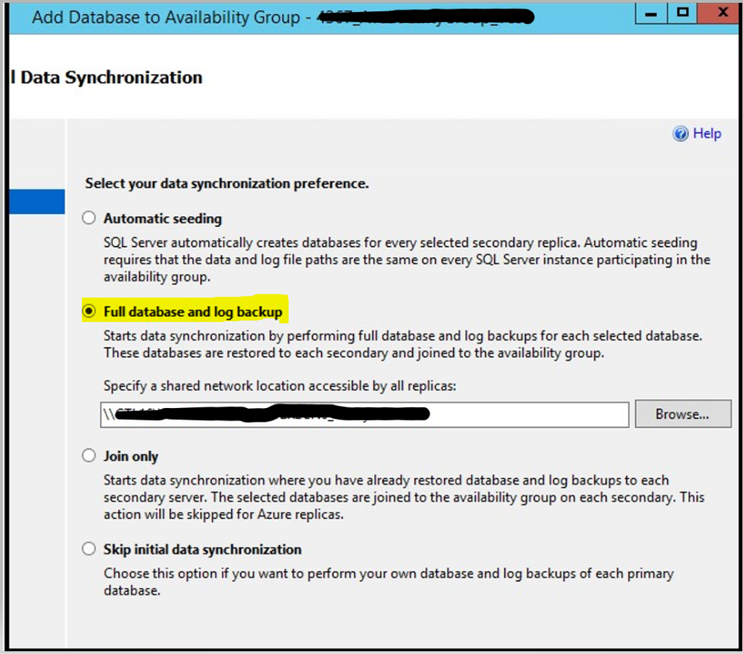The height and width of the screenshot is (654, 743).
Task: Select the Full database and log backup radio
Action: point(89,311)
